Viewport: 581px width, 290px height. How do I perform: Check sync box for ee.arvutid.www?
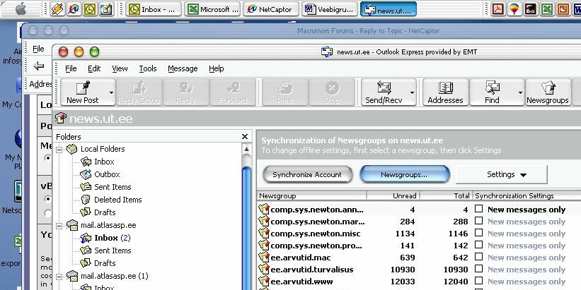(478, 280)
